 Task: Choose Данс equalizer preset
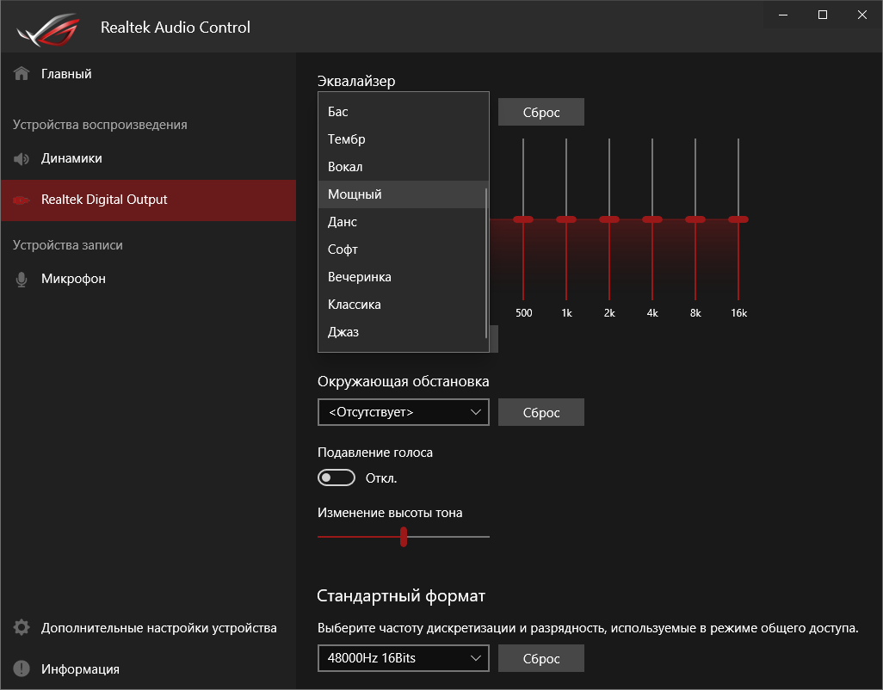tap(402, 222)
